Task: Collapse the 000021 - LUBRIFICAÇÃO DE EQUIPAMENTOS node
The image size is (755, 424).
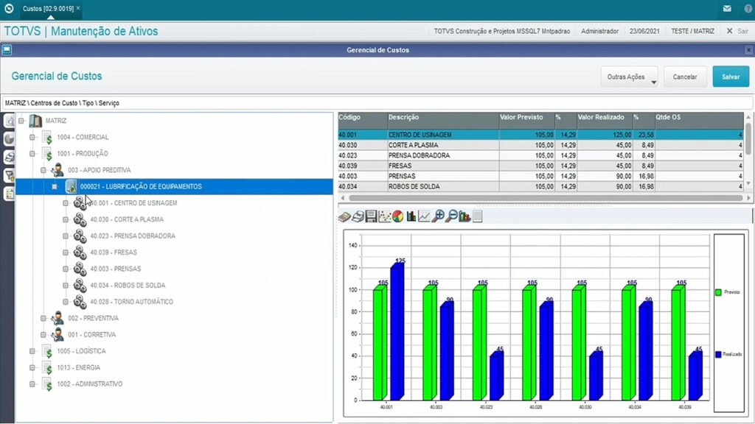Action: pyautogui.click(x=55, y=186)
